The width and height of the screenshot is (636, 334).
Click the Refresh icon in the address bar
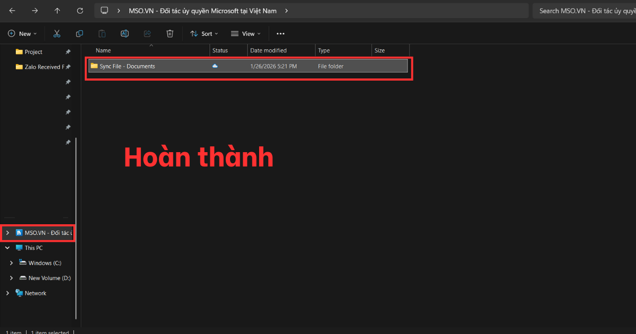coord(79,10)
